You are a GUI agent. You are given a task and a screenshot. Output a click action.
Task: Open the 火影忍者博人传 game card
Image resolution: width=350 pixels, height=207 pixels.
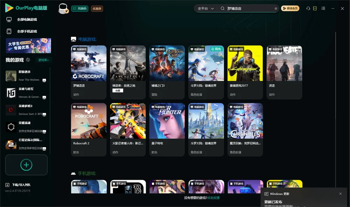(x=128, y=130)
